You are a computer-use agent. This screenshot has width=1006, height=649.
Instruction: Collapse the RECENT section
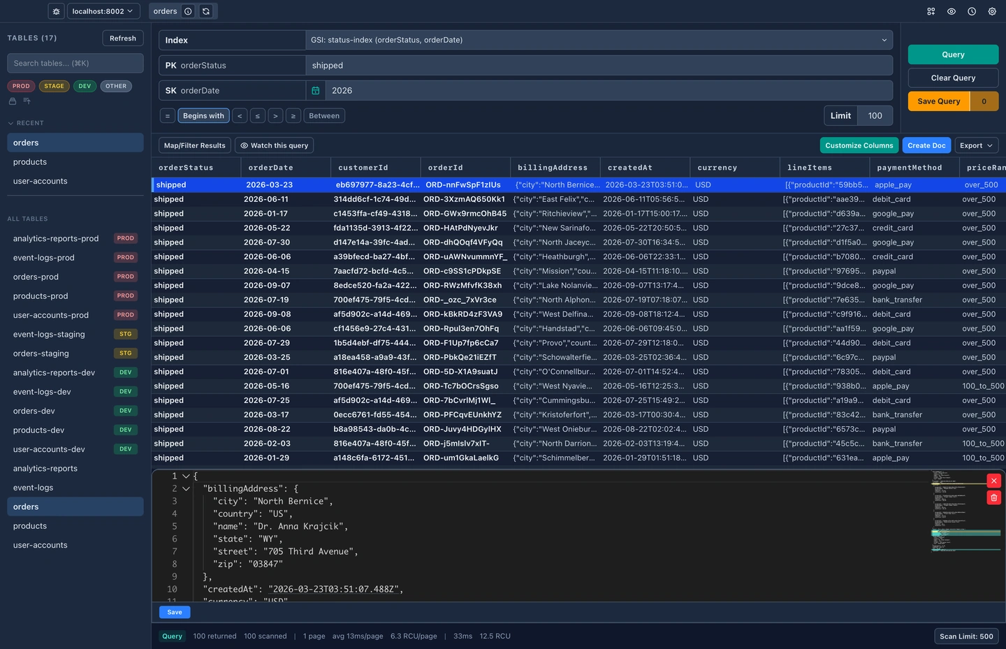(26, 123)
